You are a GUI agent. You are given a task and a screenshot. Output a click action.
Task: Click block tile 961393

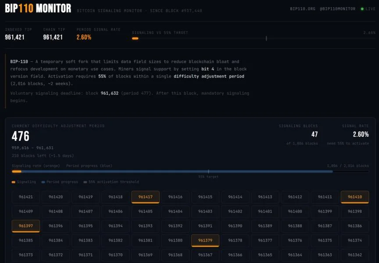click(x=145, y=226)
